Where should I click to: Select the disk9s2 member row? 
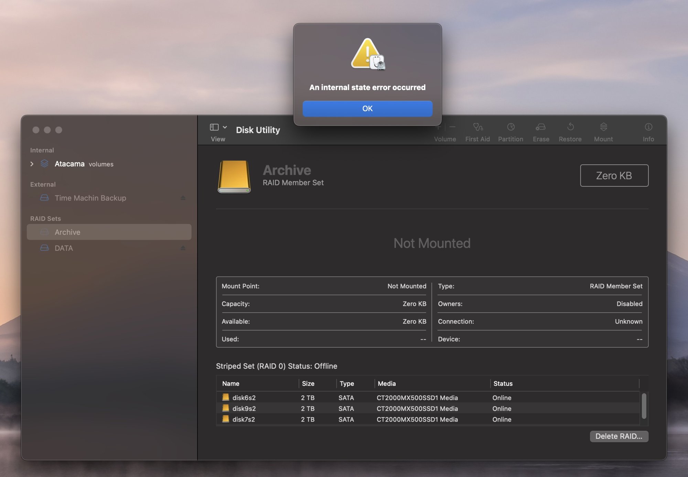click(x=428, y=409)
